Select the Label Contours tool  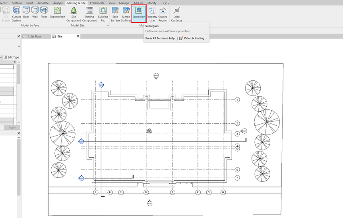(177, 14)
